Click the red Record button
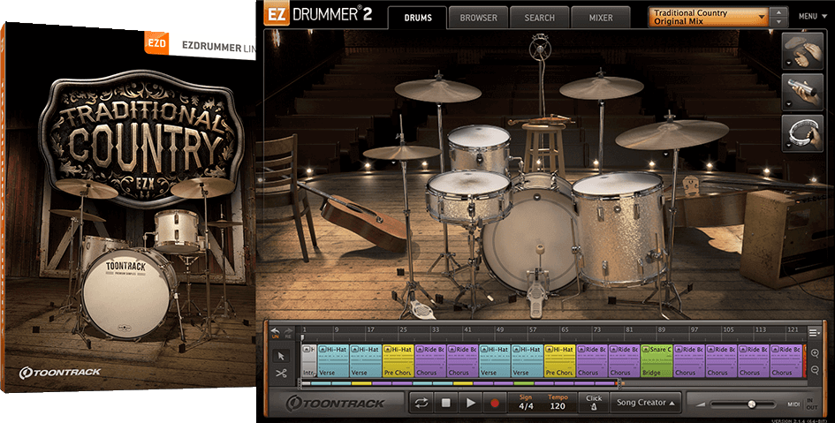 coord(495,404)
